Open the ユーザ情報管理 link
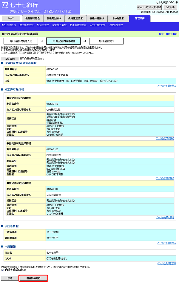The width and height of the screenshot is (179, 283). pyautogui.click(x=98, y=25)
